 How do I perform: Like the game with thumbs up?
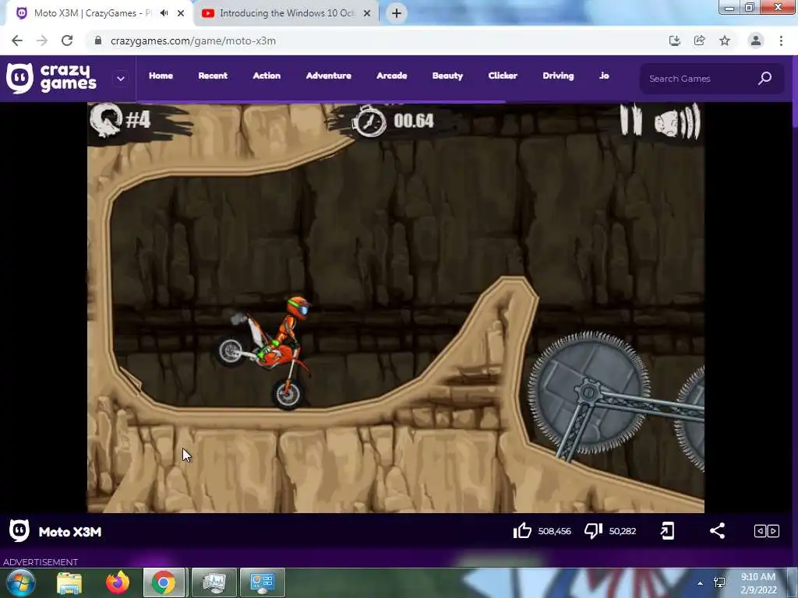coord(522,531)
